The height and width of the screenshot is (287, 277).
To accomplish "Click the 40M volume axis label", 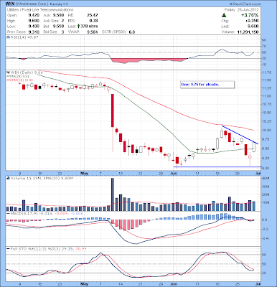I will pyautogui.click(x=265, y=179).
